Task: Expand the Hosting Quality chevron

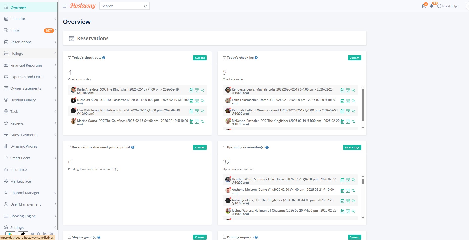Action: tap(55, 100)
